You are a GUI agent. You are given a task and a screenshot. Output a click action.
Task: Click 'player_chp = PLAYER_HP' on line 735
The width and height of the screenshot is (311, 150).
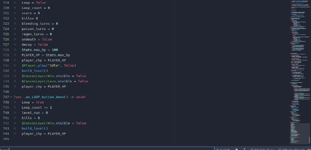coord(44,86)
